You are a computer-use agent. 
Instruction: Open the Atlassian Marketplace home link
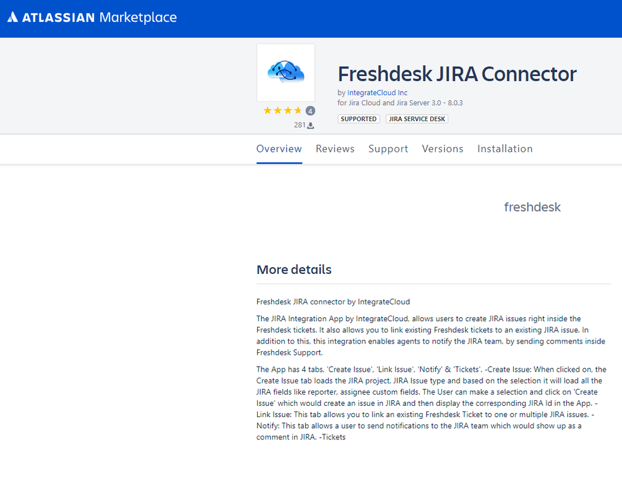tap(92, 17)
